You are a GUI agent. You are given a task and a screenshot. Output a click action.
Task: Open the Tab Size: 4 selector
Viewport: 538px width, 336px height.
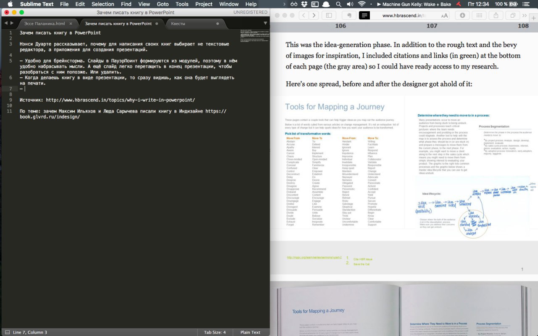click(x=215, y=332)
